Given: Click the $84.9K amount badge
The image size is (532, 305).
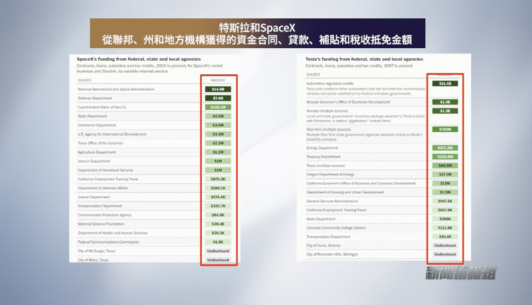Looking at the screenshot, I should coord(218,215).
